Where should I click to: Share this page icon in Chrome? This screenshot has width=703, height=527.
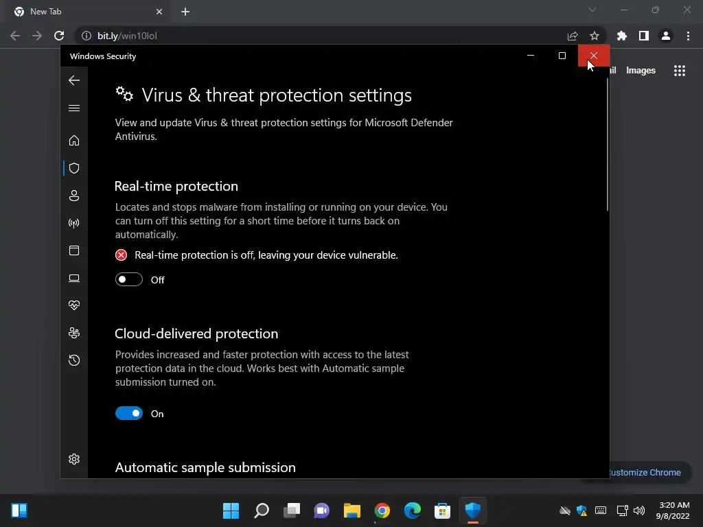tap(573, 36)
